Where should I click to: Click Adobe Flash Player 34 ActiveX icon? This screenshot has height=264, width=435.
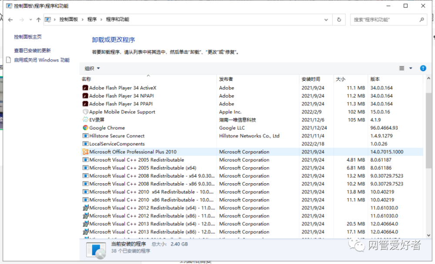[85, 88]
